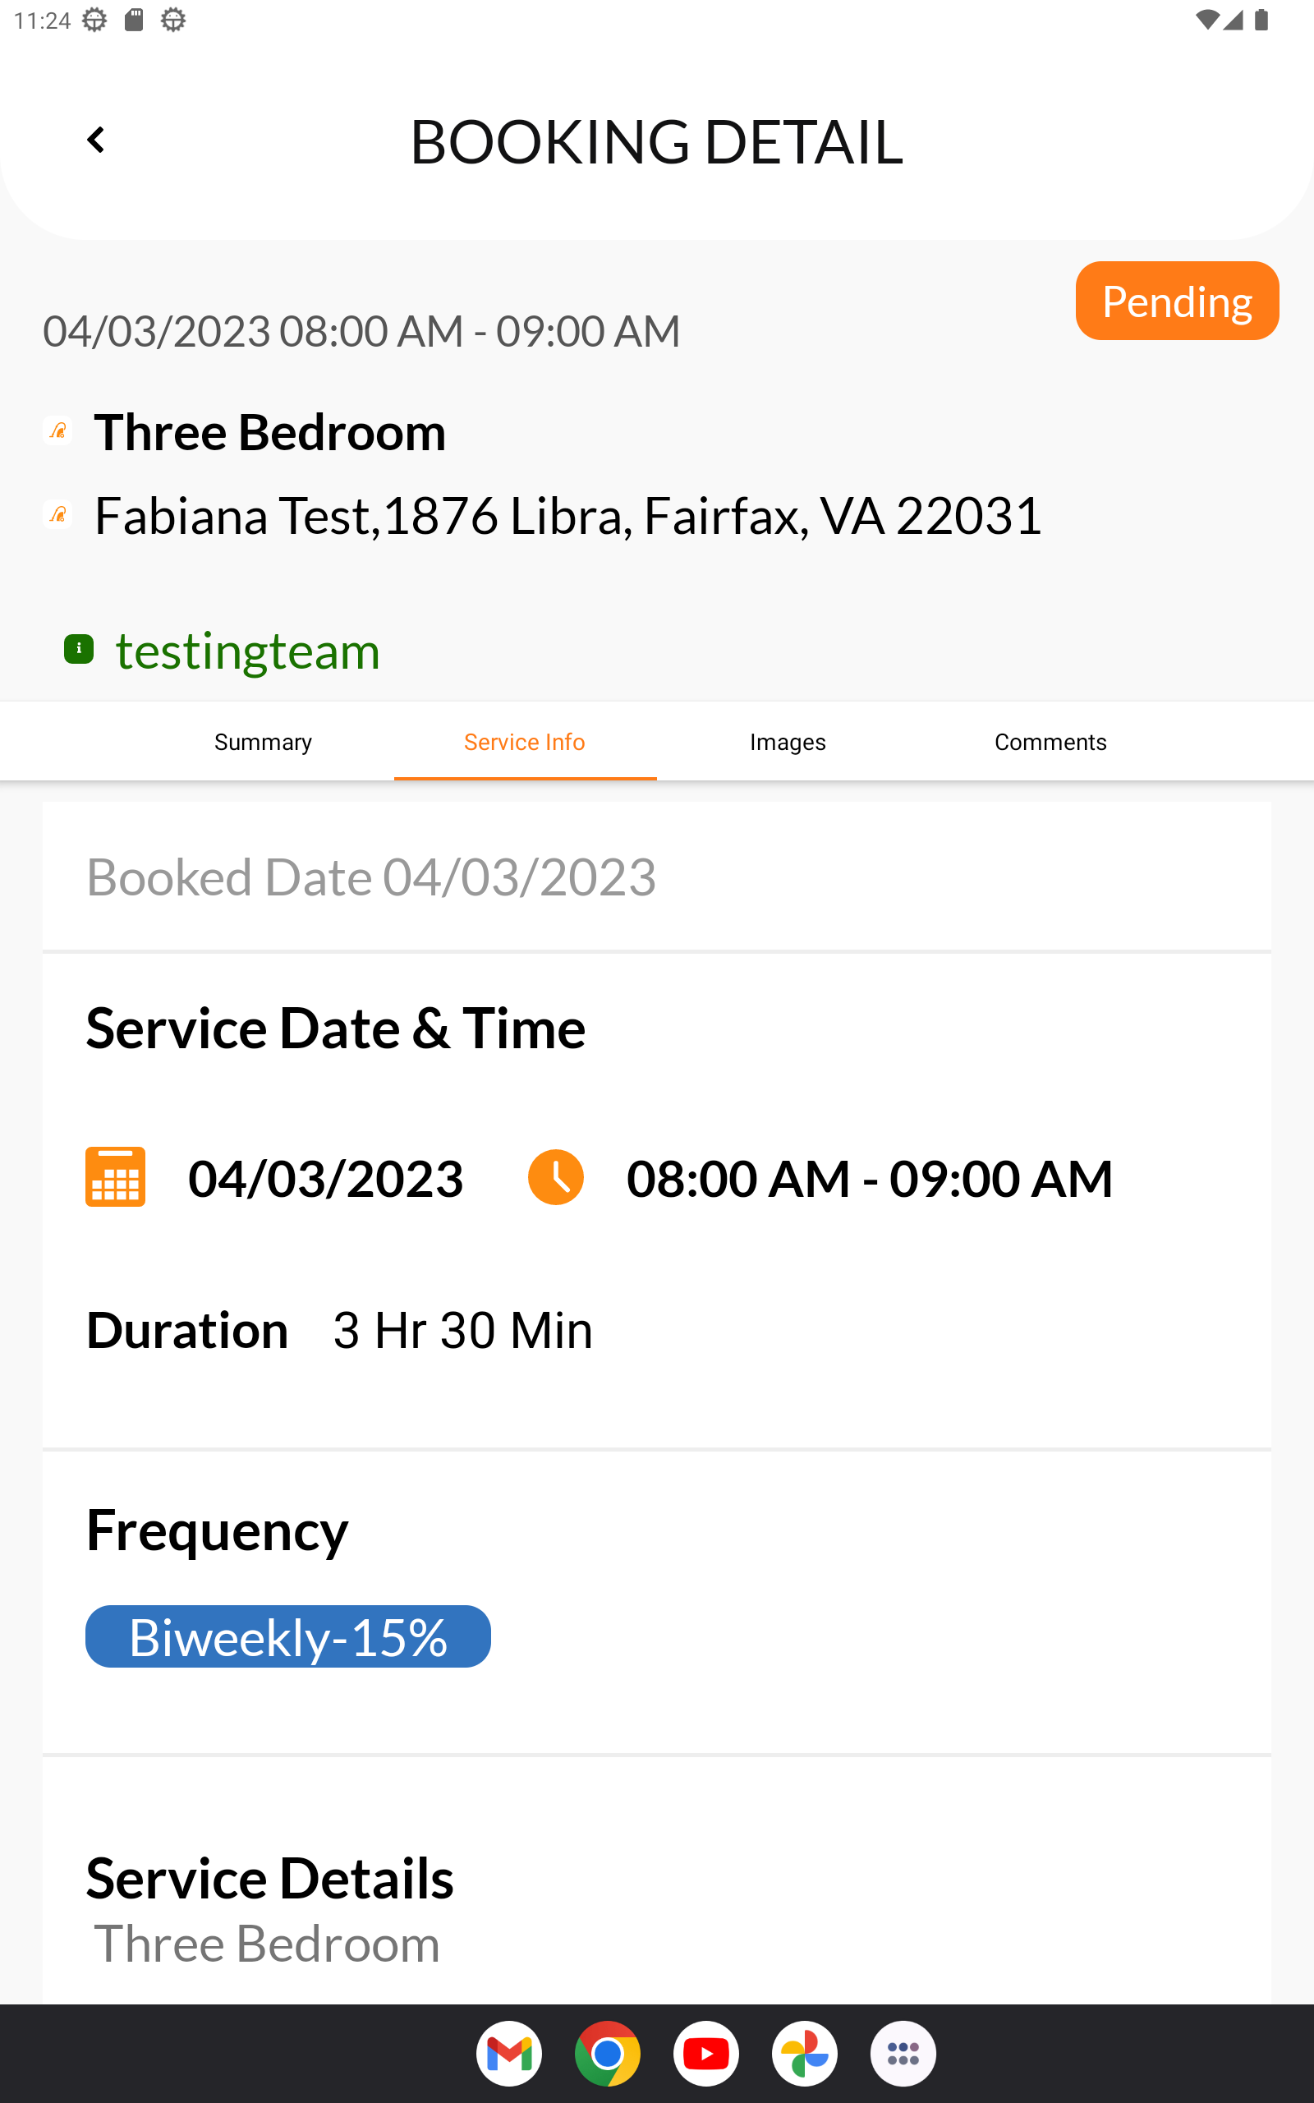The height and width of the screenshot is (2103, 1314).
Task: Open the Comments tab
Action: pos(1050,742)
